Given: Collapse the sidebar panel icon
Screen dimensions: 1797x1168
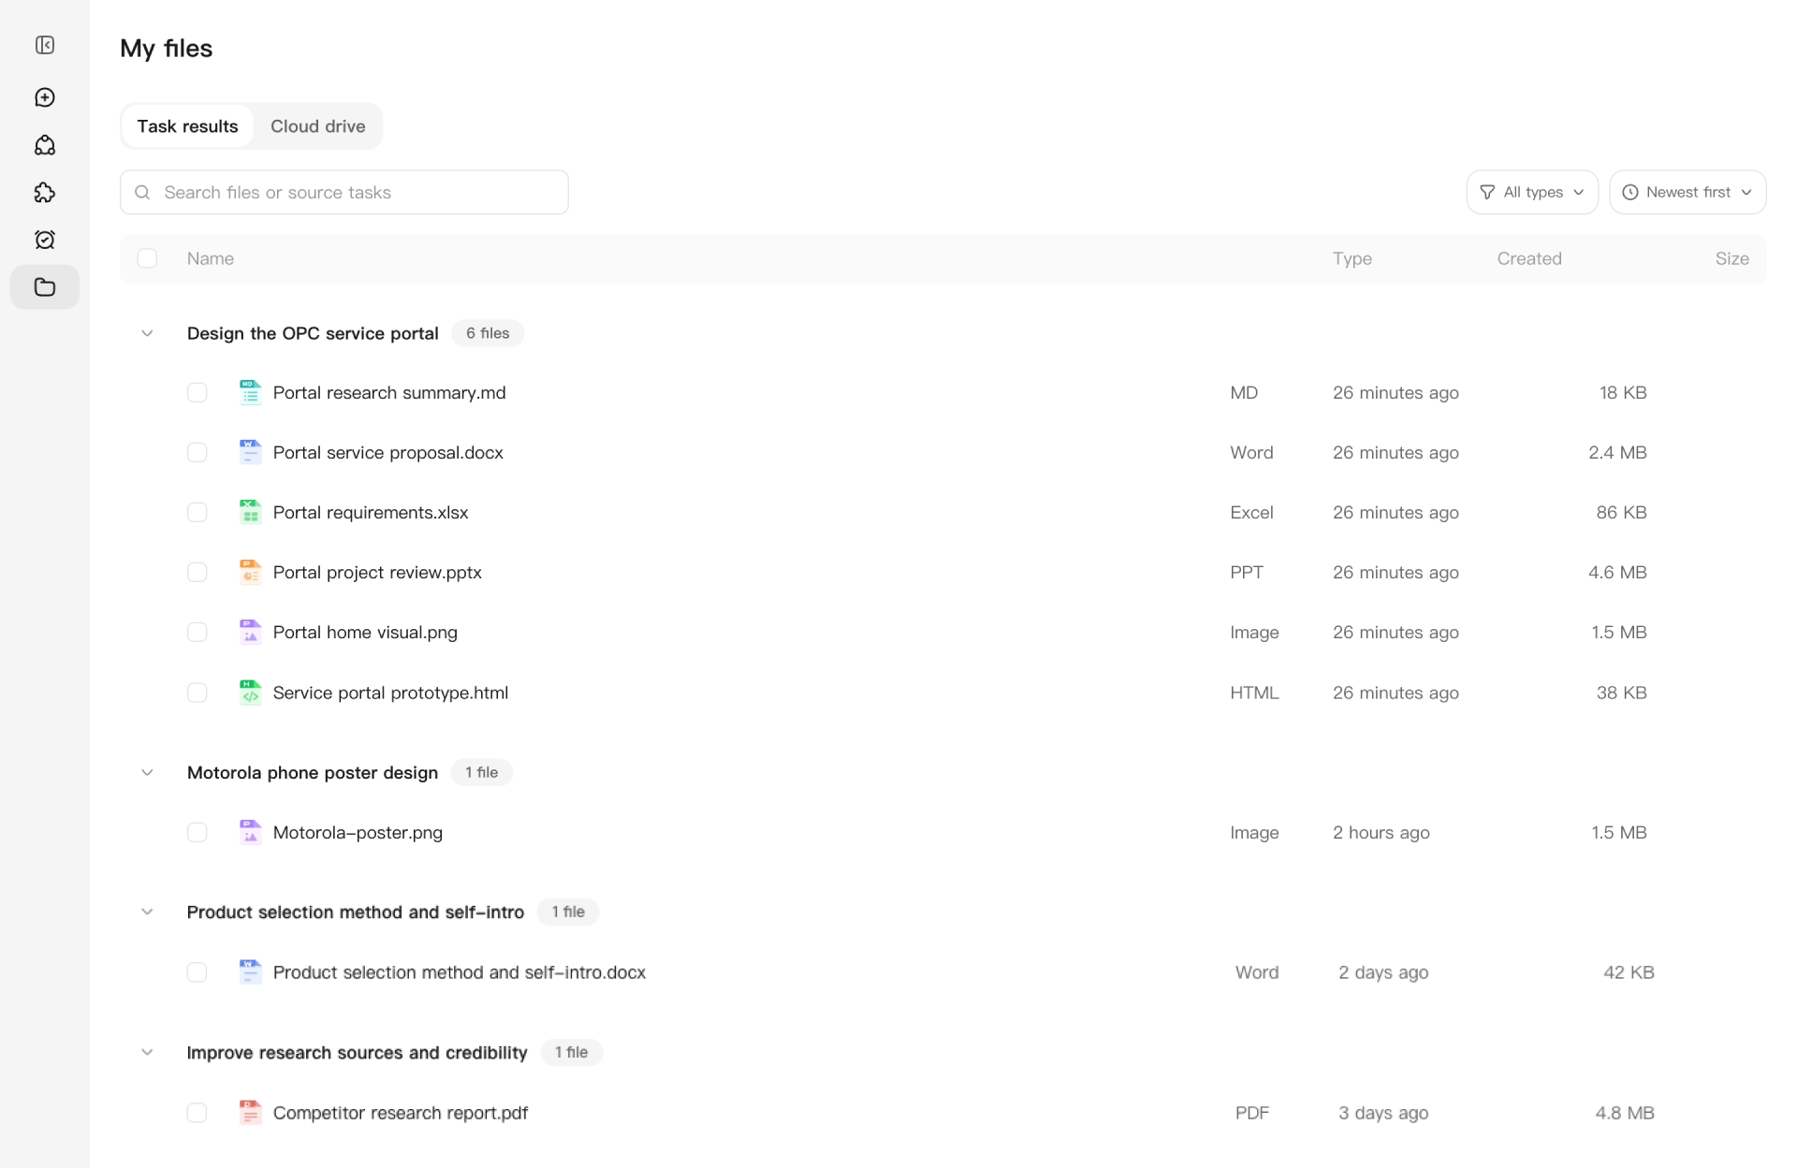Looking at the screenshot, I should [x=45, y=45].
